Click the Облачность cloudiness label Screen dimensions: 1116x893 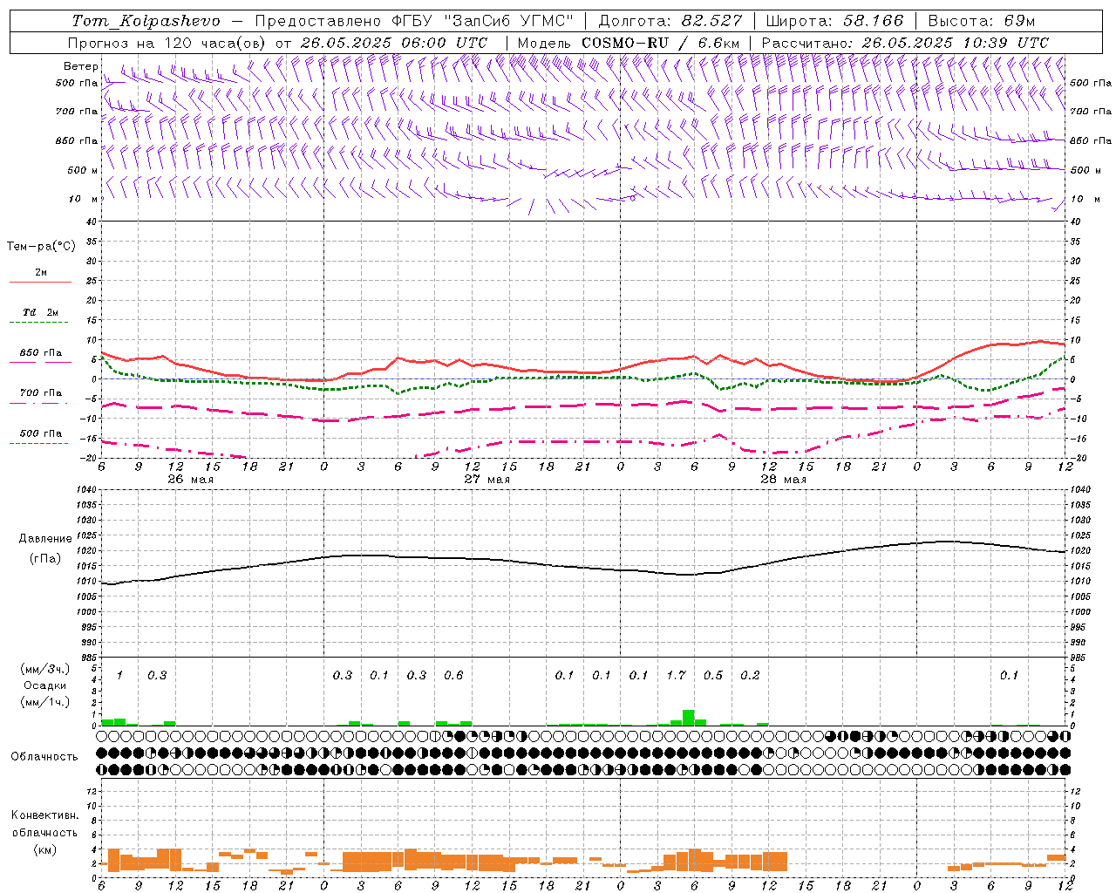pyautogui.click(x=44, y=757)
